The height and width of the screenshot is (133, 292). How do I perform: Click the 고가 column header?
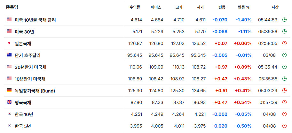pos(179,7)
